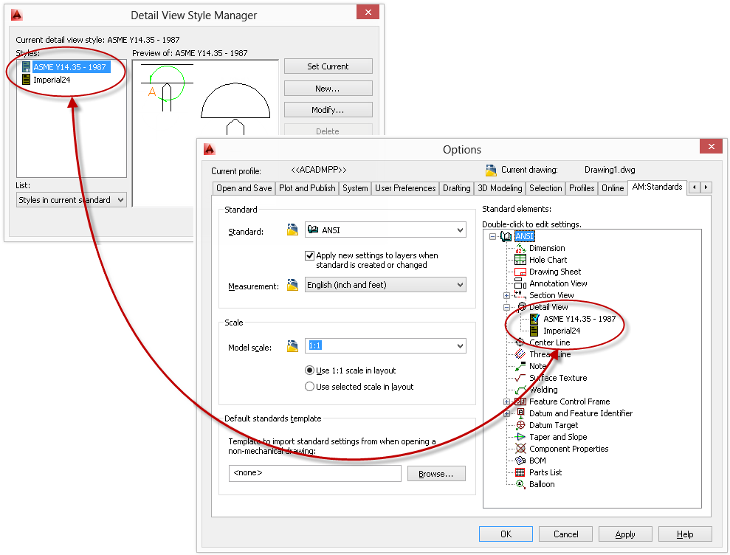Click drawing icon beside Measurement field
Viewport: 730px width, 555px height.
click(292, 284)
